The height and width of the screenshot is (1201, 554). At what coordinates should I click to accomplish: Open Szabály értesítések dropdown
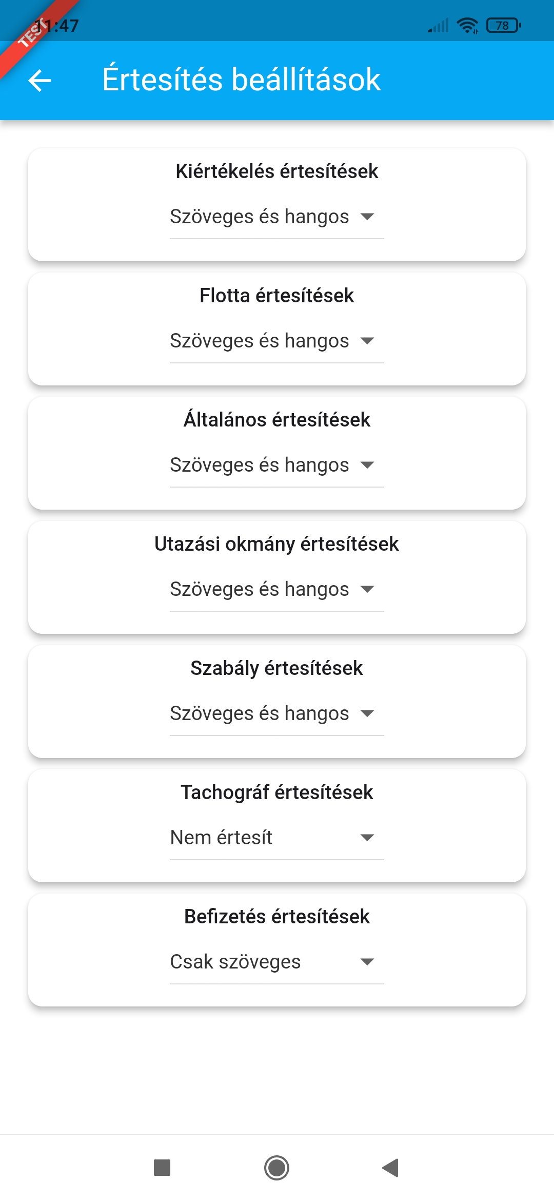pos(276,714)
